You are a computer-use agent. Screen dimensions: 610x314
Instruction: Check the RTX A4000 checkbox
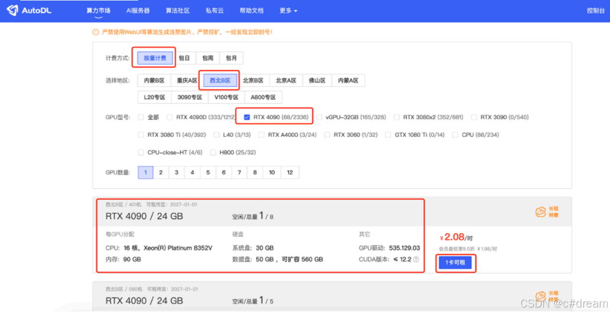coord(262,135)
